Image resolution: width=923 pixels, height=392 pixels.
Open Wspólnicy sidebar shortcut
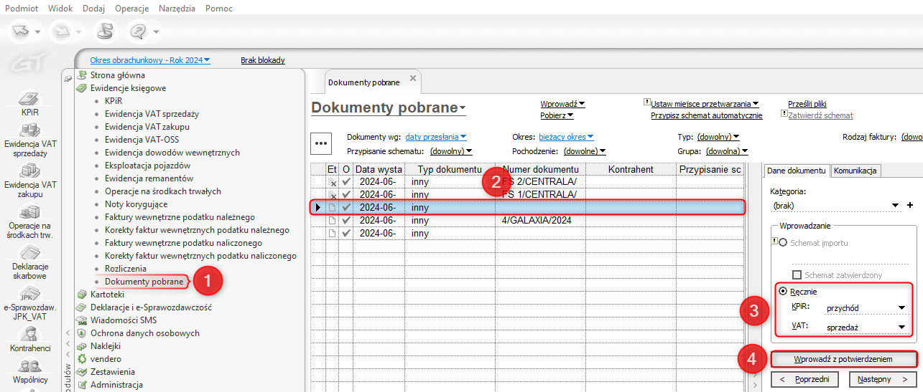(30, 371)
